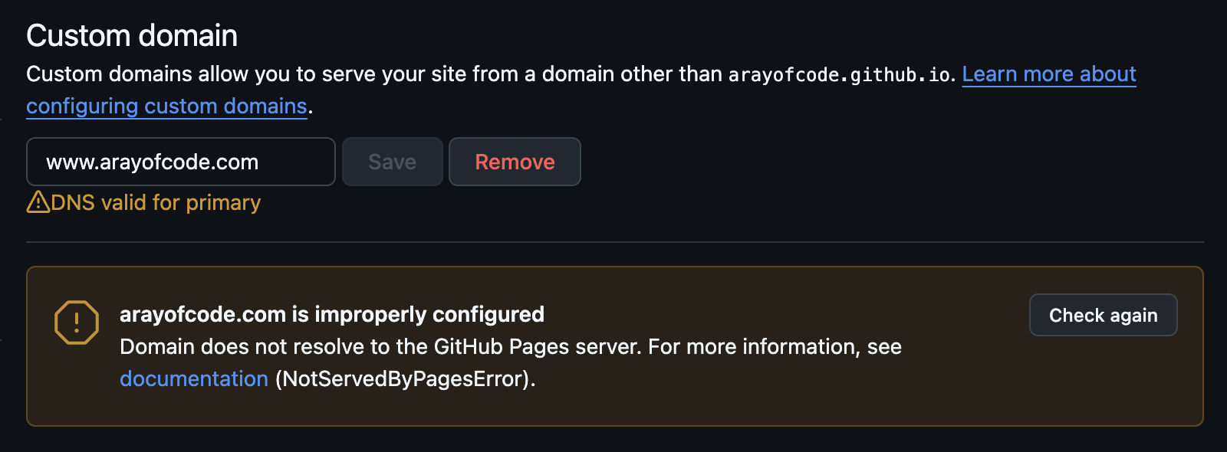1227x452 pixels.
Task: Select the warning icon beside DNS status
Action: tap(37, 202)
